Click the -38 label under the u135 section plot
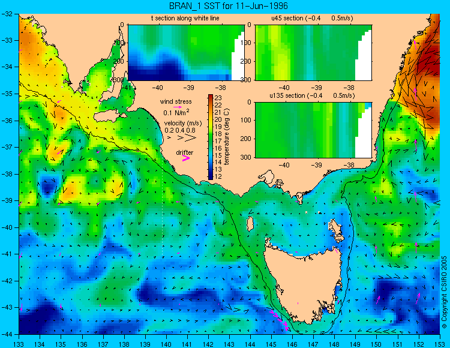The image size is (450, 348). (349, 165)
